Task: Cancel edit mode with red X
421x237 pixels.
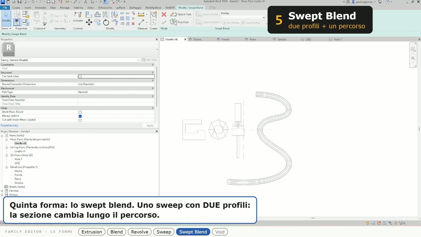Action: pos(164,14)
